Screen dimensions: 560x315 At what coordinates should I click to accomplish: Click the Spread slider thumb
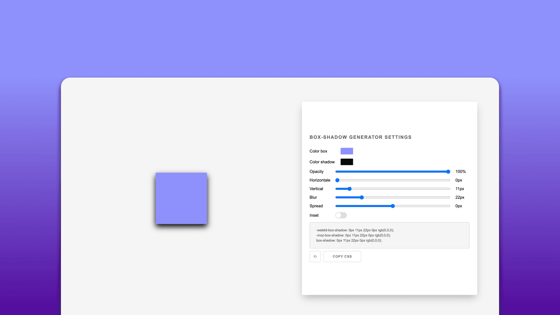coord(392,206)
